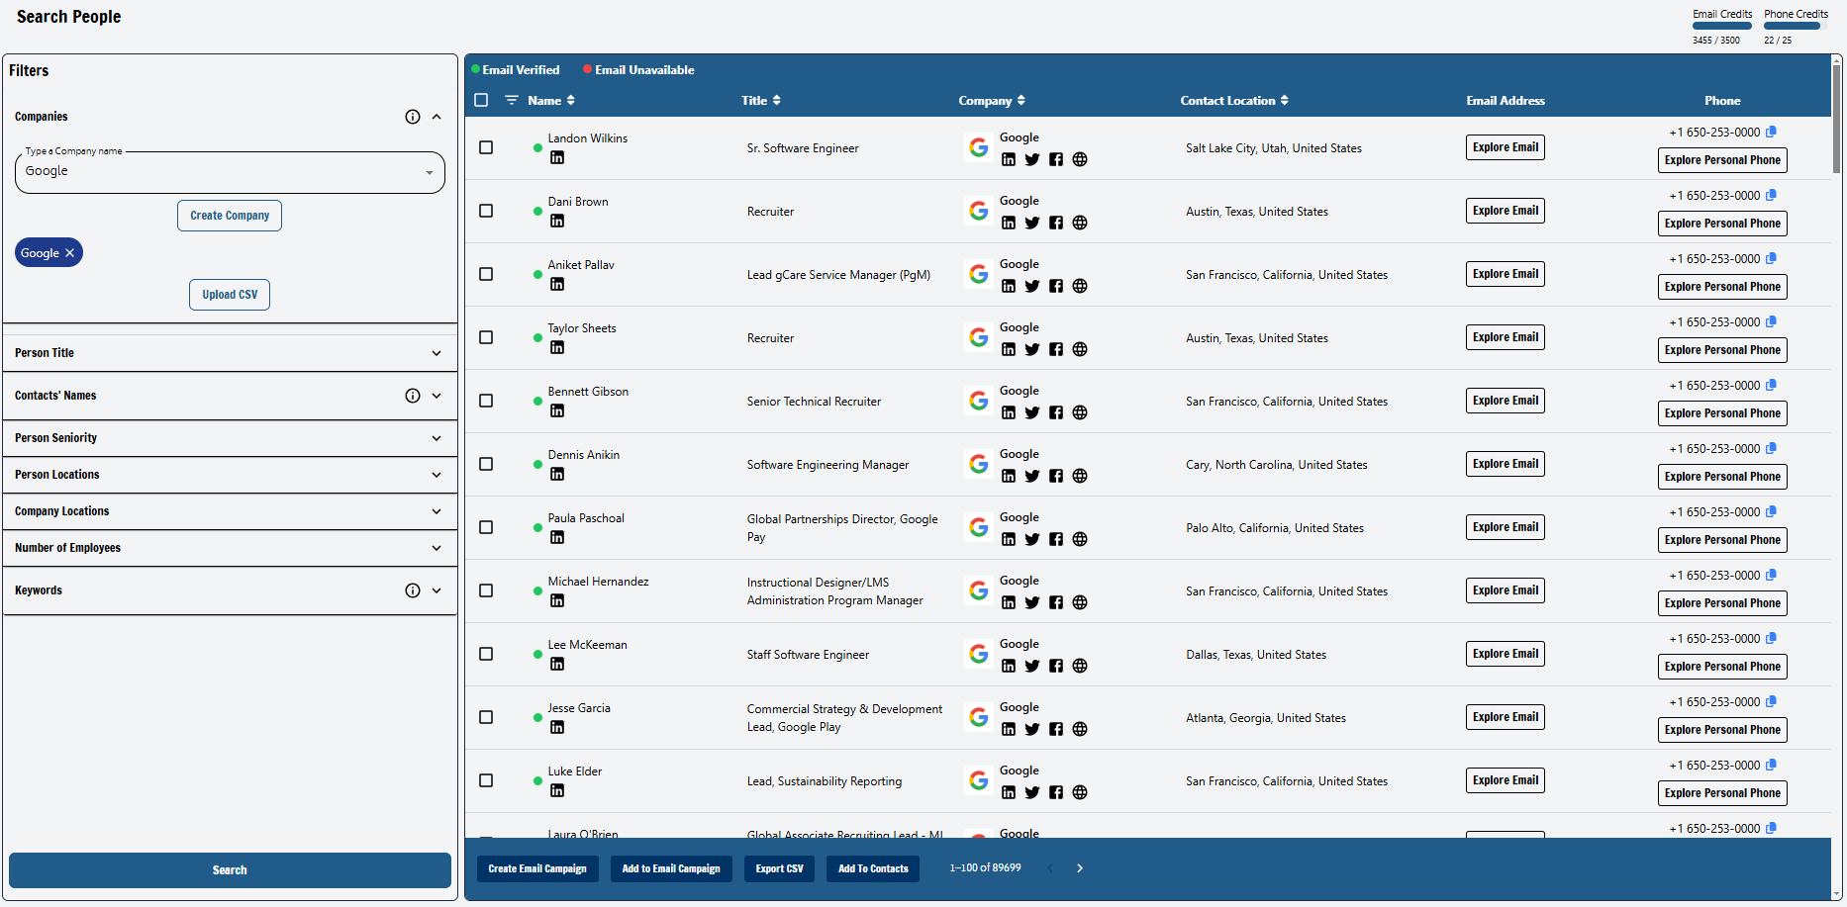1847x907 pixels.
Task: Open the info icon next to Keywords filter
Action: (413, 590)
